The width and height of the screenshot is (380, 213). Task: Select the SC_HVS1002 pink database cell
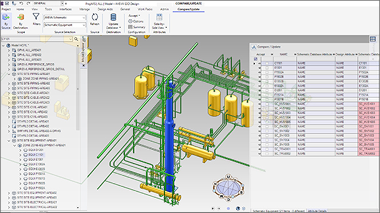[369, 108]
